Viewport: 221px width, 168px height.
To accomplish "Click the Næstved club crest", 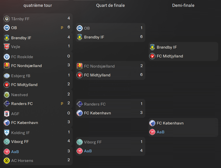I will (x=7, y=95).
